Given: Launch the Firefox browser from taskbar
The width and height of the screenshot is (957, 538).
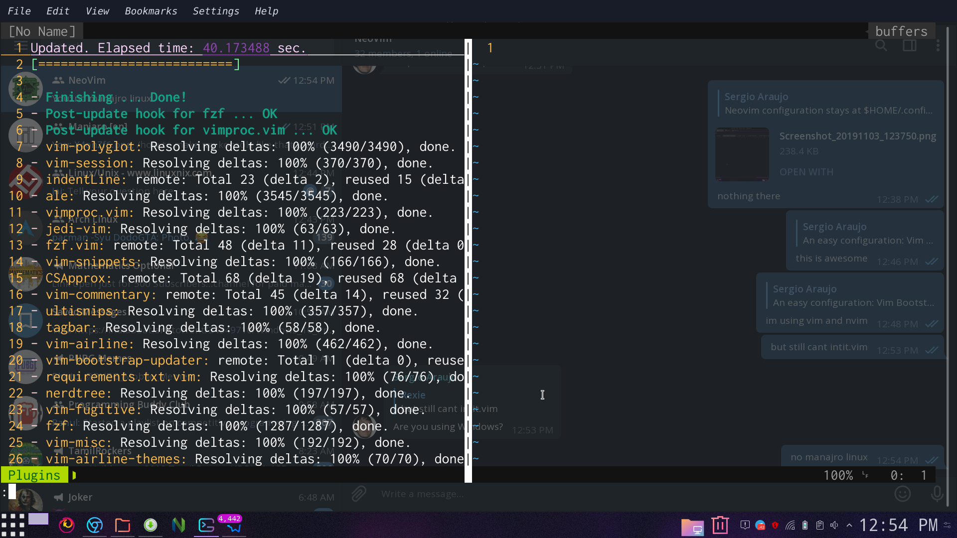Looking at the screenshot, I should 66,525.
